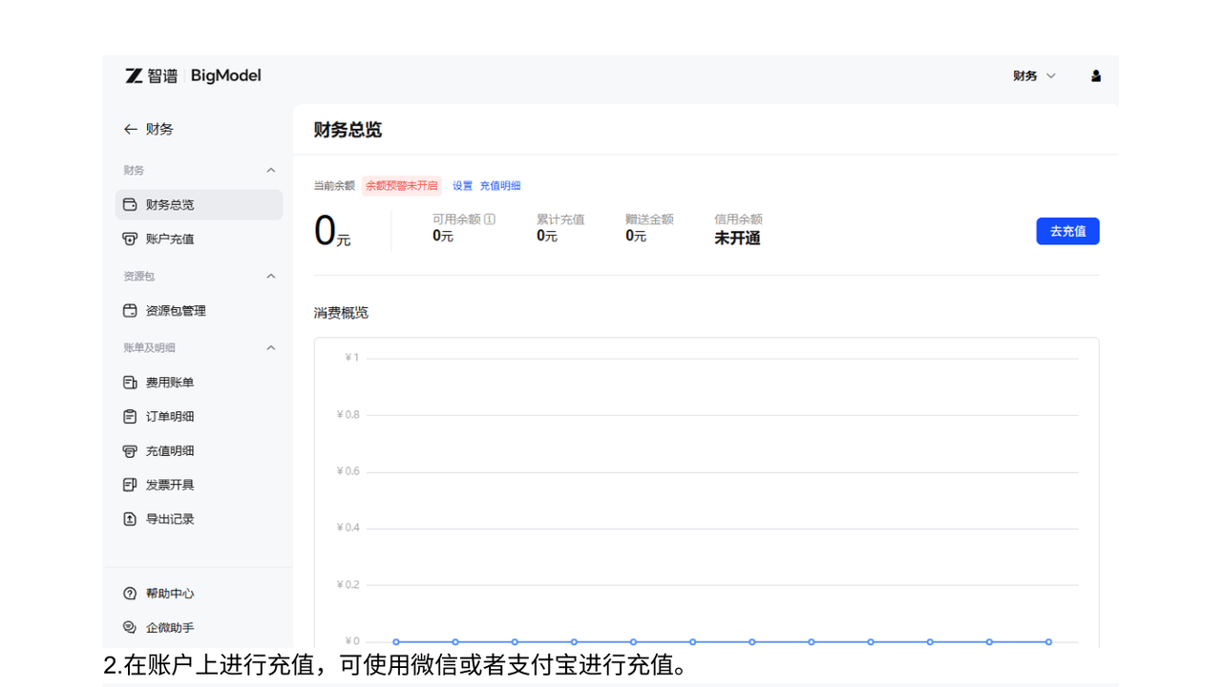Viewport: 1222px width, 687px height.
Task: Select the 充值明细 sidebar icon
Action: point(130,450)
